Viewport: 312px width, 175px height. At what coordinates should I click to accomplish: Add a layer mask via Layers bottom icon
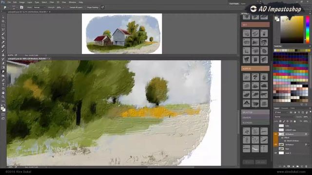pos(289,166)
